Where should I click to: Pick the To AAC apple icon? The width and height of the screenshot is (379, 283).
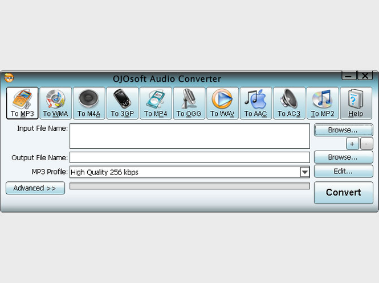[x=256, y=103]
